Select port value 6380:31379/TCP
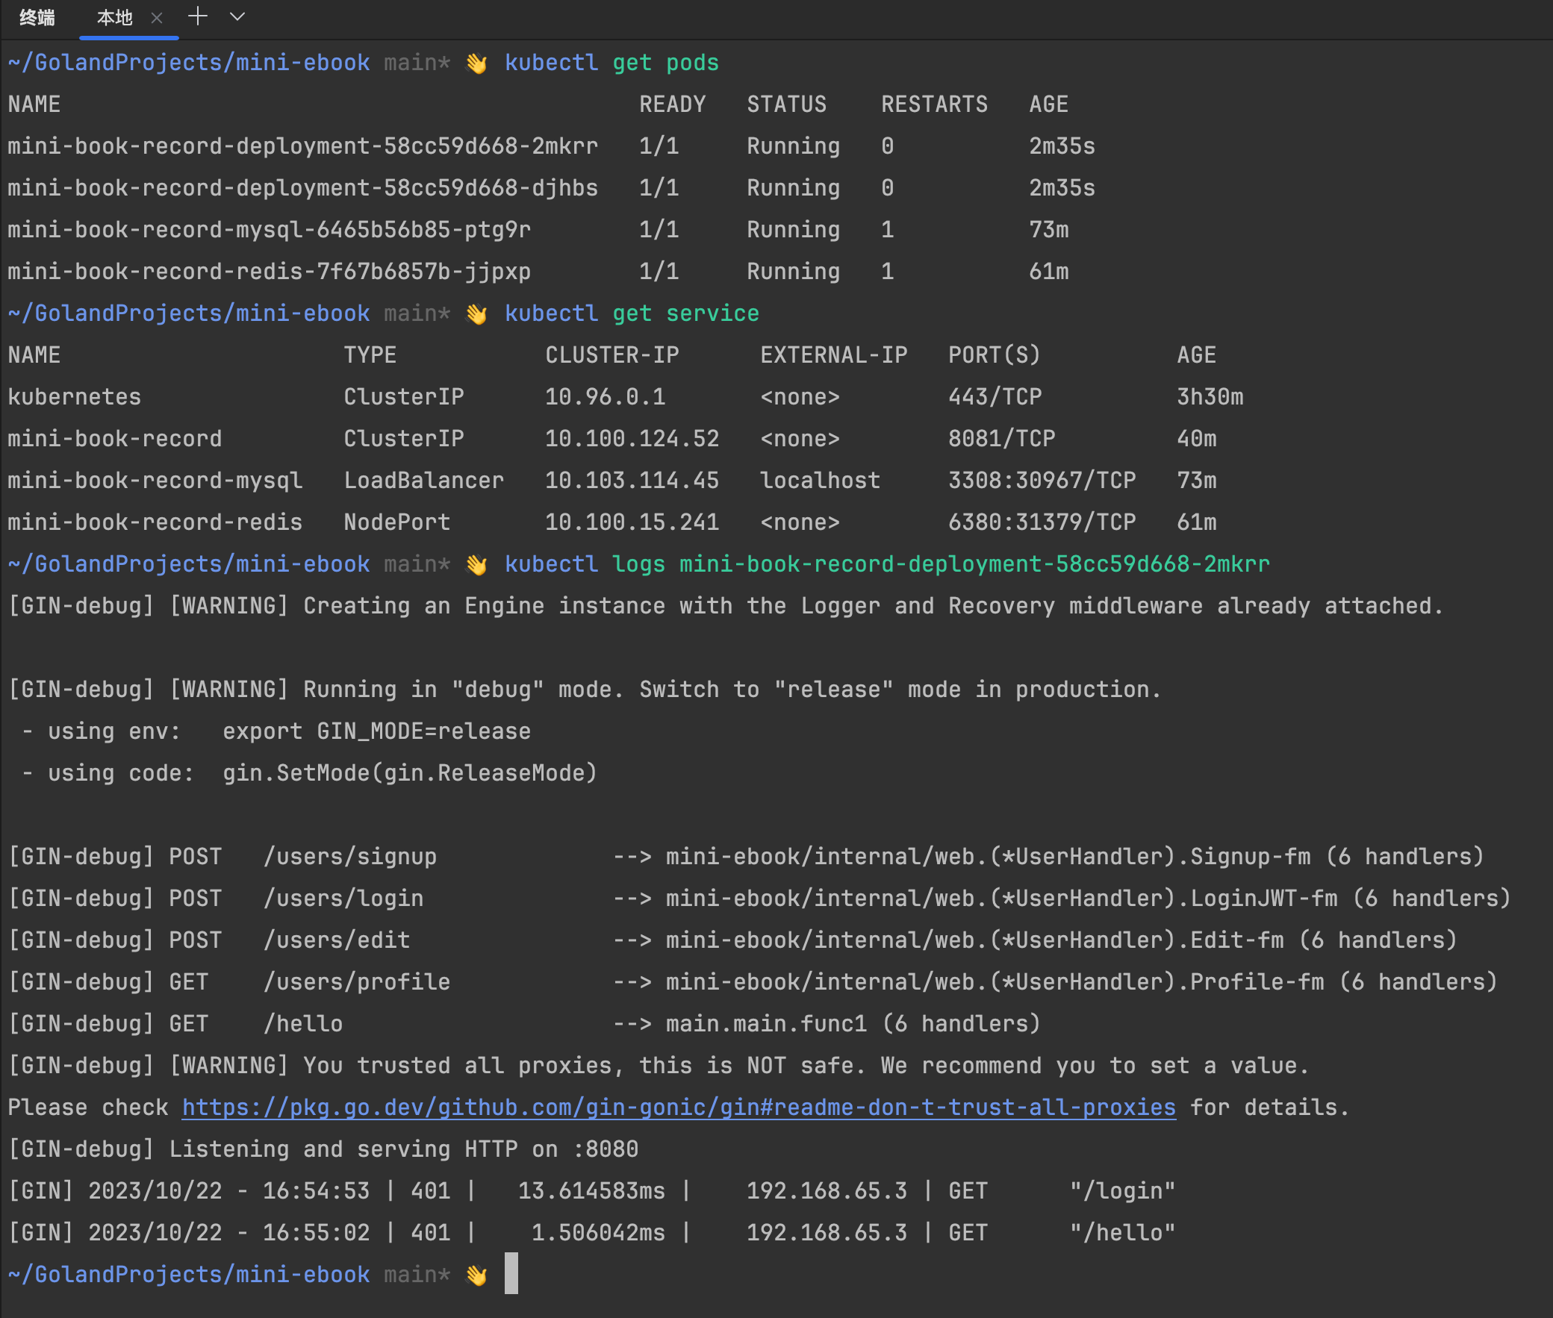Image resolution: width=1553 pixels, height=1318 pixels. click(x=1042, y=522)
